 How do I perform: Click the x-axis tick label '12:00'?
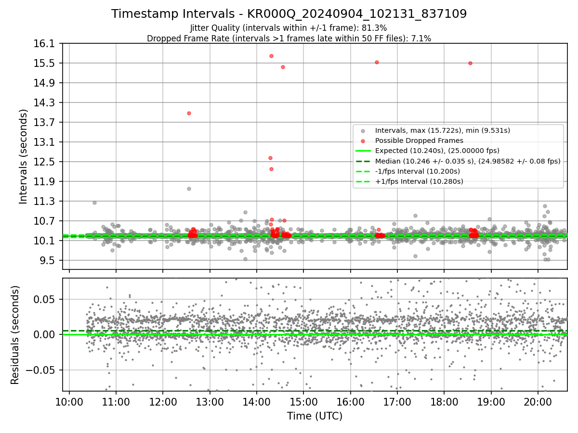point(163,401)
